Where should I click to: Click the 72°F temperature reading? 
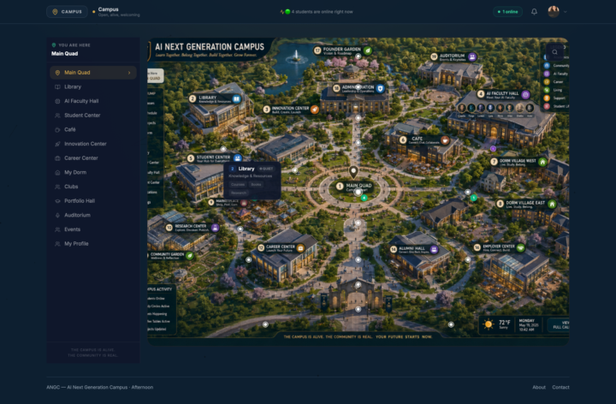pos(505,322)
